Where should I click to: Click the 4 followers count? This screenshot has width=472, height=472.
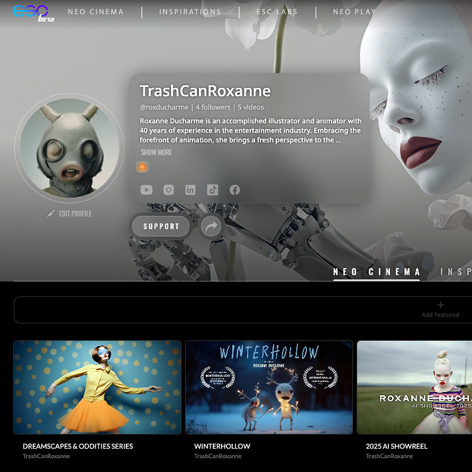click(x=213, y=108)
